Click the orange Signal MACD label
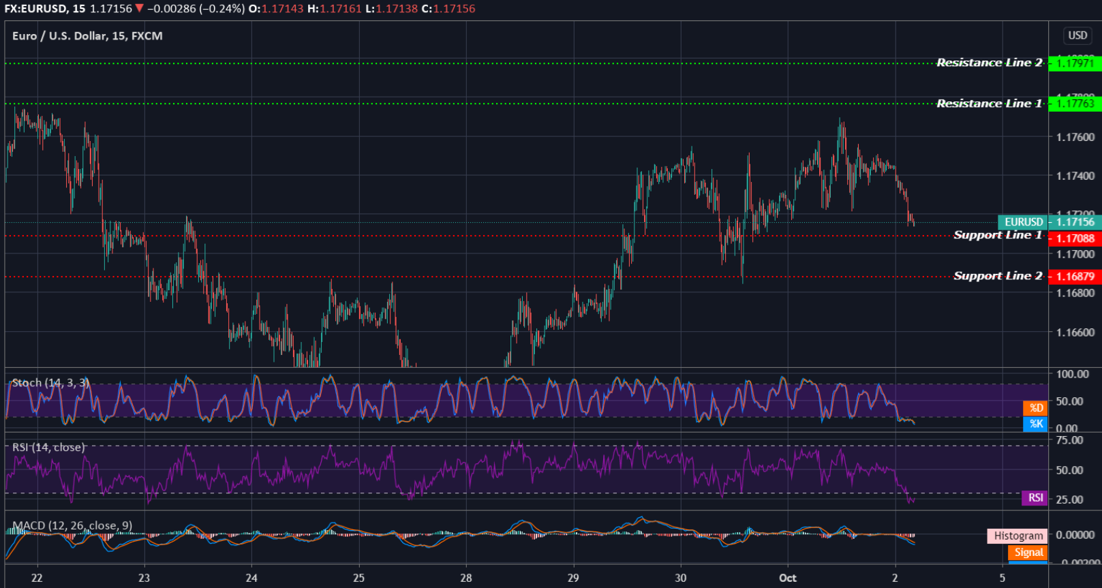The image size is (1102, 588). [x=1028, y=553]
